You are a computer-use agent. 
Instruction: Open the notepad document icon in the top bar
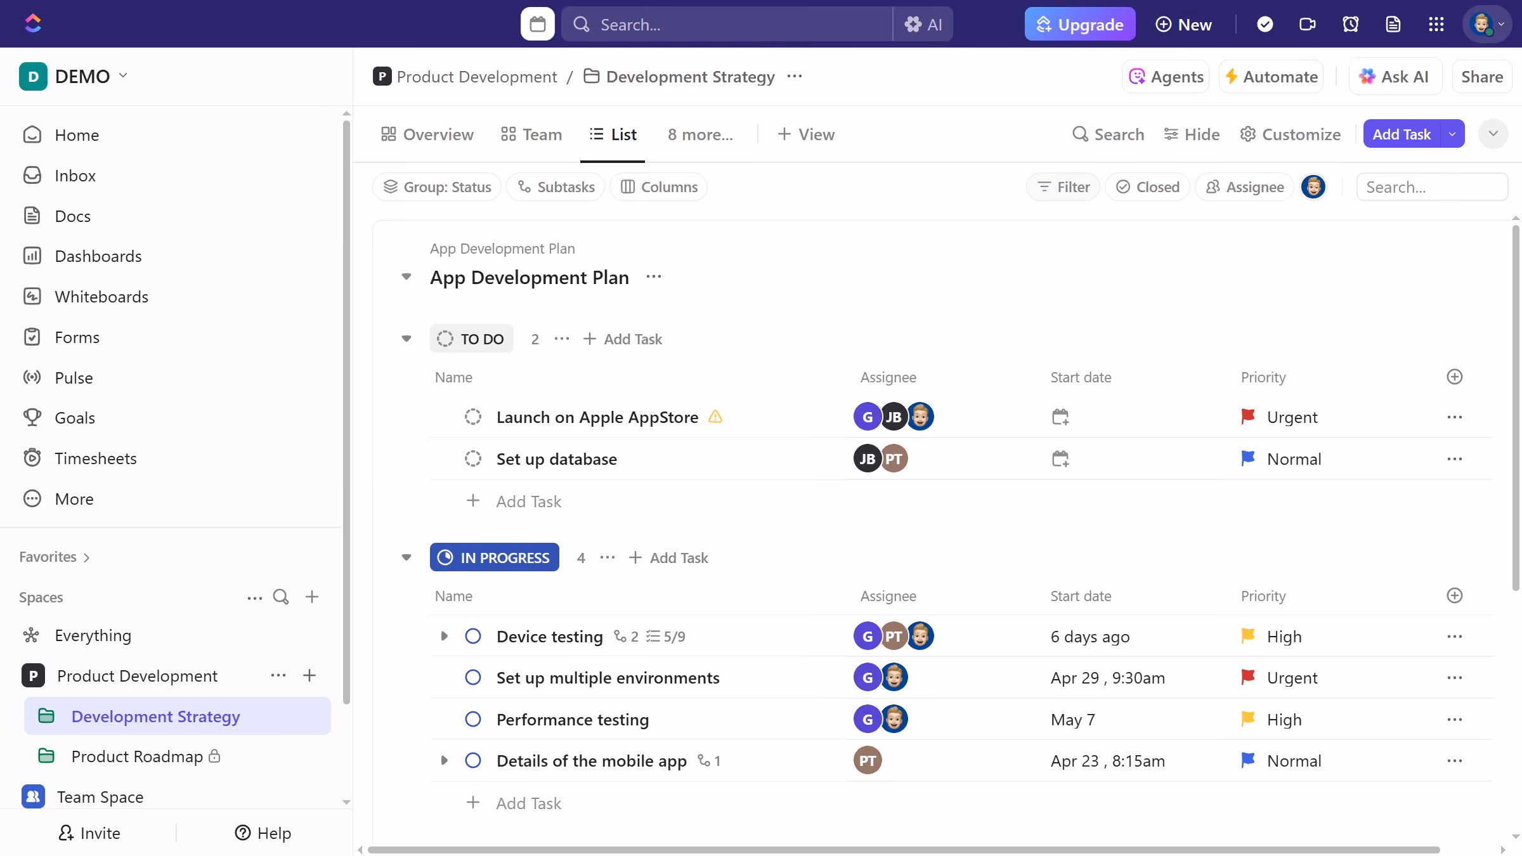pyautogui.click(x=1393, y=24)
